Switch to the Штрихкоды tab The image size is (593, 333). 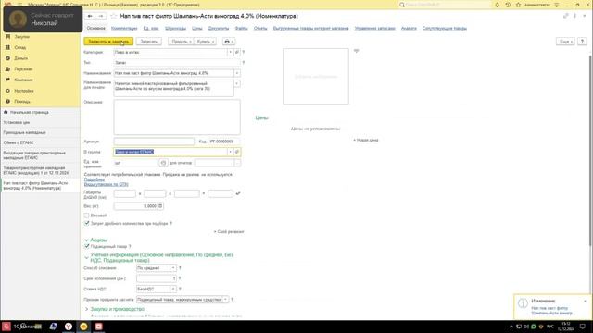(x=175, y=29)
